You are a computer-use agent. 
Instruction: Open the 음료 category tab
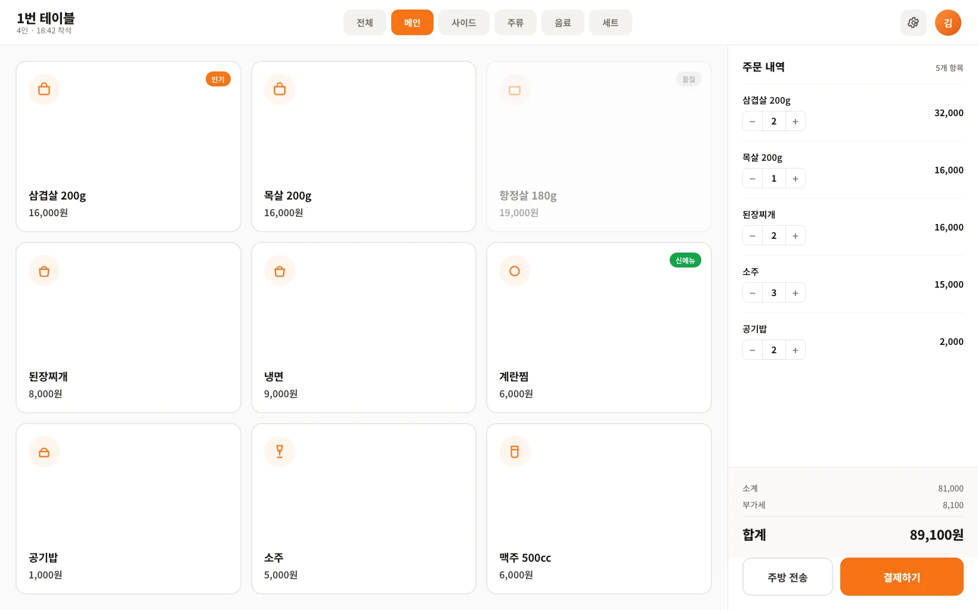coord(562,23)
